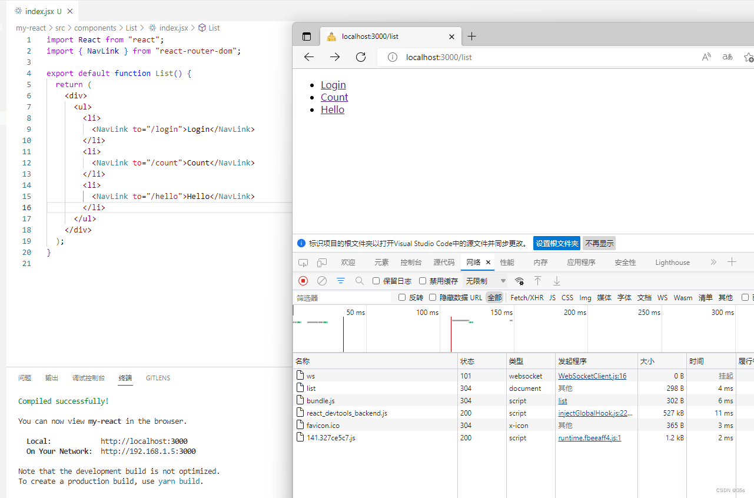Check the 反转 filter checkbox
This screenshot has height=498, width=754.
point(401,297)
